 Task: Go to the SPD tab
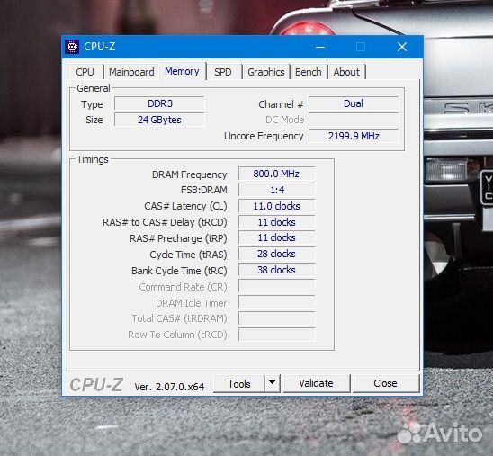click(223, 72)
